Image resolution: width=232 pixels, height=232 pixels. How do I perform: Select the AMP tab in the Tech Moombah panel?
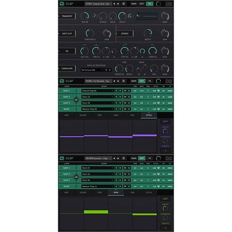67,115
